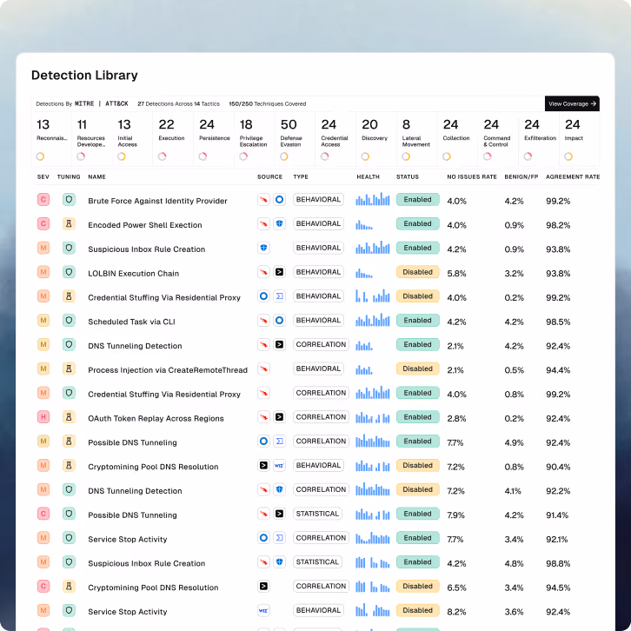
Task: Click the blue shield source icon in DNS Tunneling Detection Disabled row
Action: [x=279, y=489]
